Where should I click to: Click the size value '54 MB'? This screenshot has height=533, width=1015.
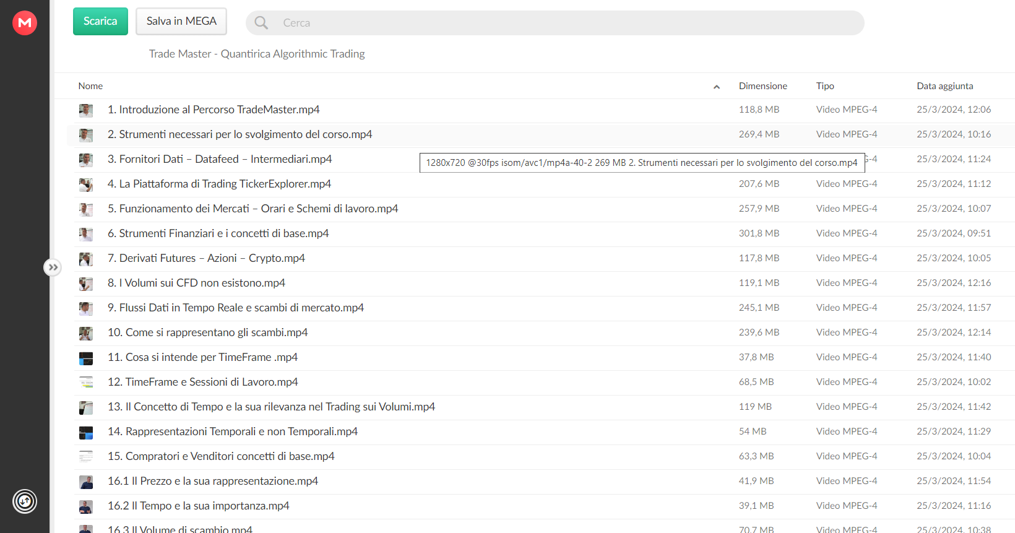pos(753,431)
